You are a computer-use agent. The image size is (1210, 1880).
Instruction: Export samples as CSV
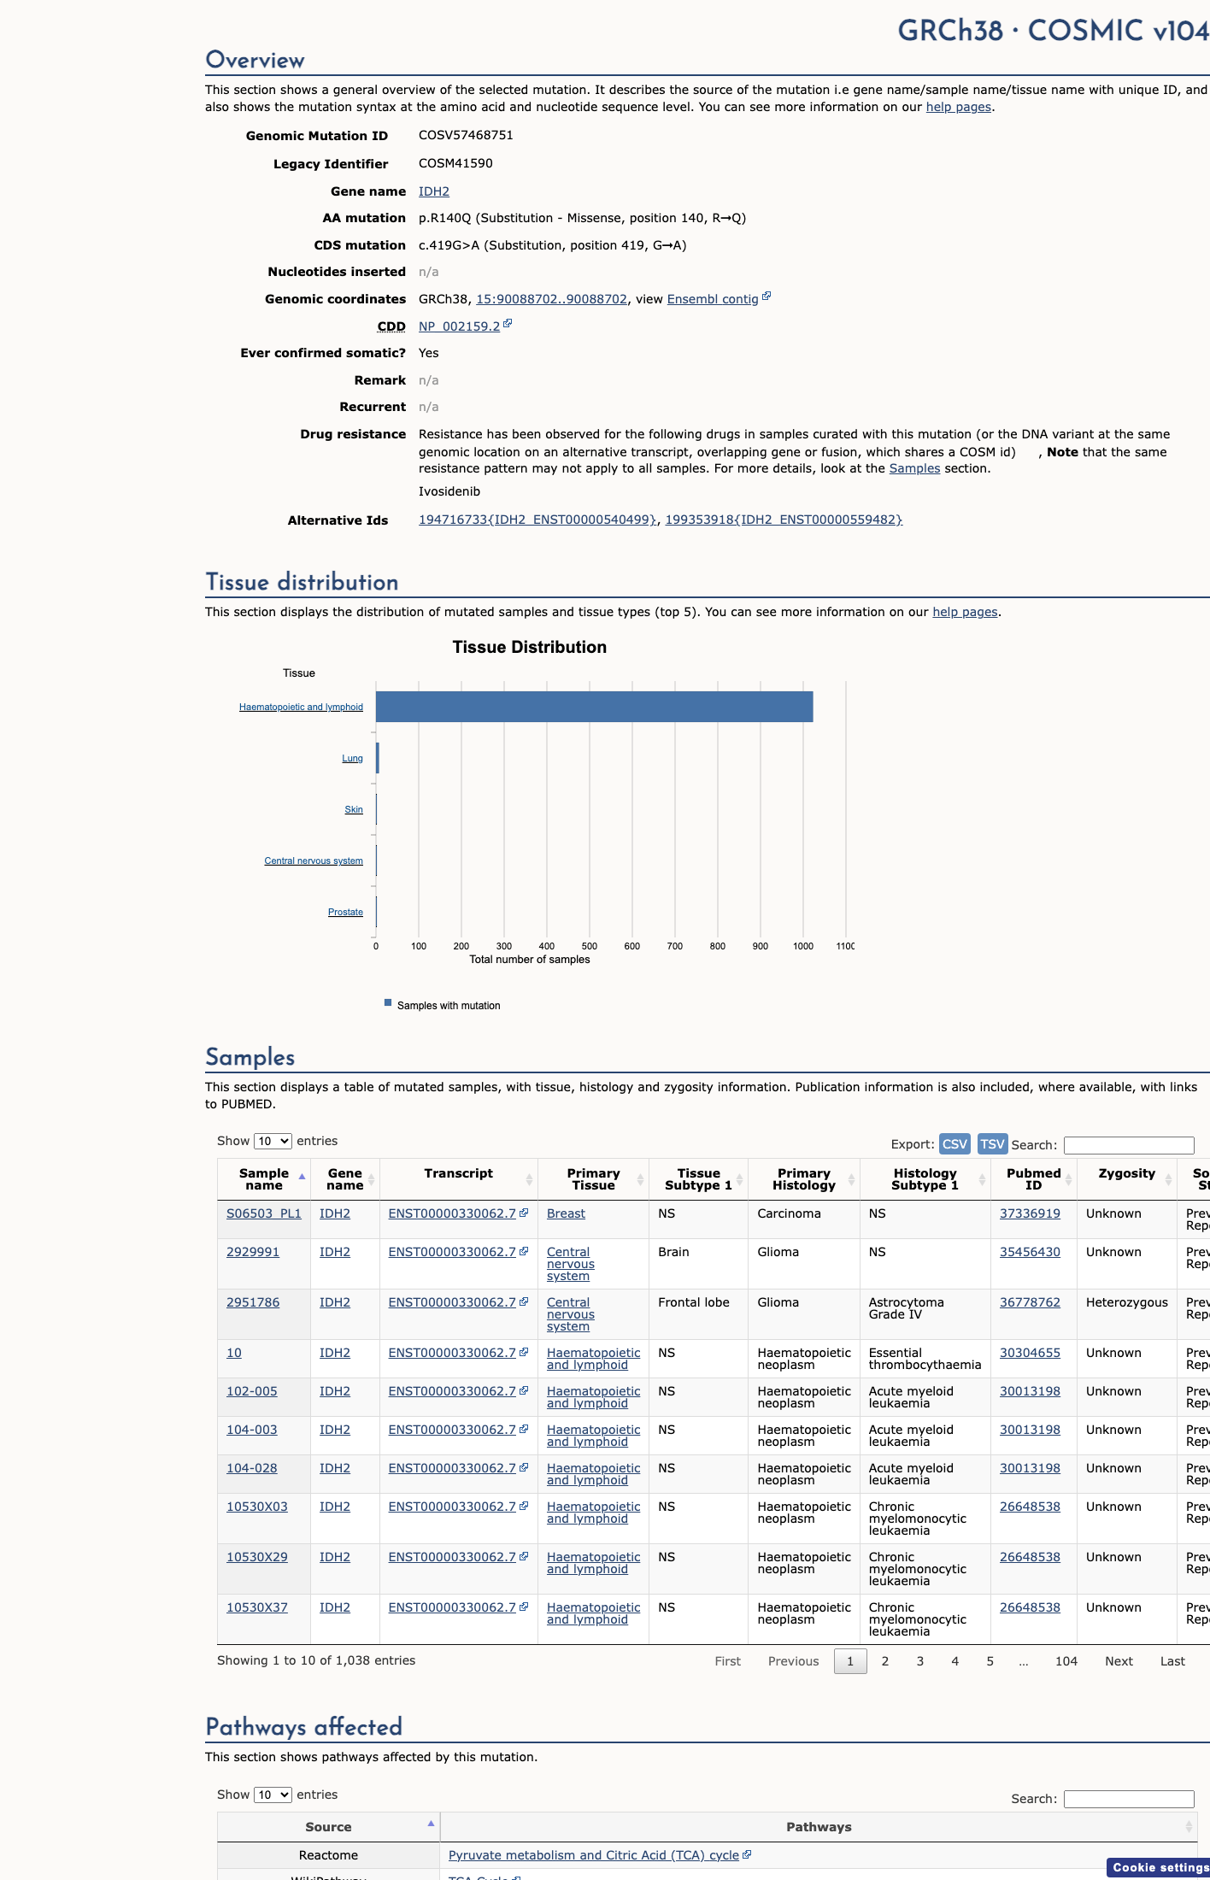pyautogui.click(x=954, y=1143)
